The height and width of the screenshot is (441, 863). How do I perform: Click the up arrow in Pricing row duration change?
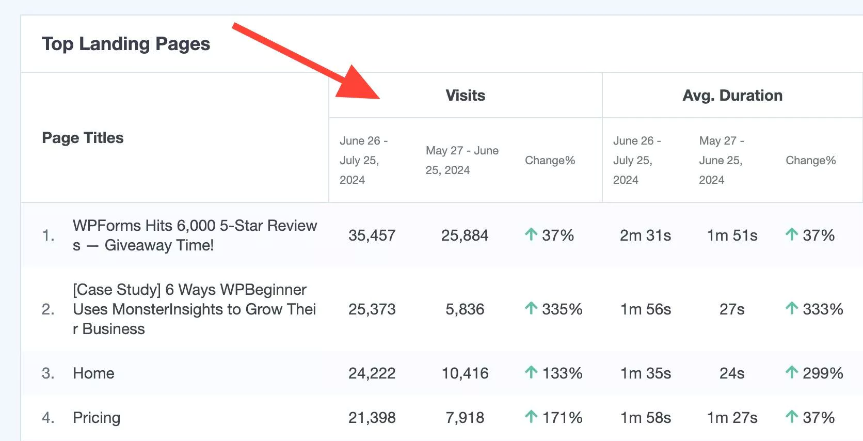(792, 417)
